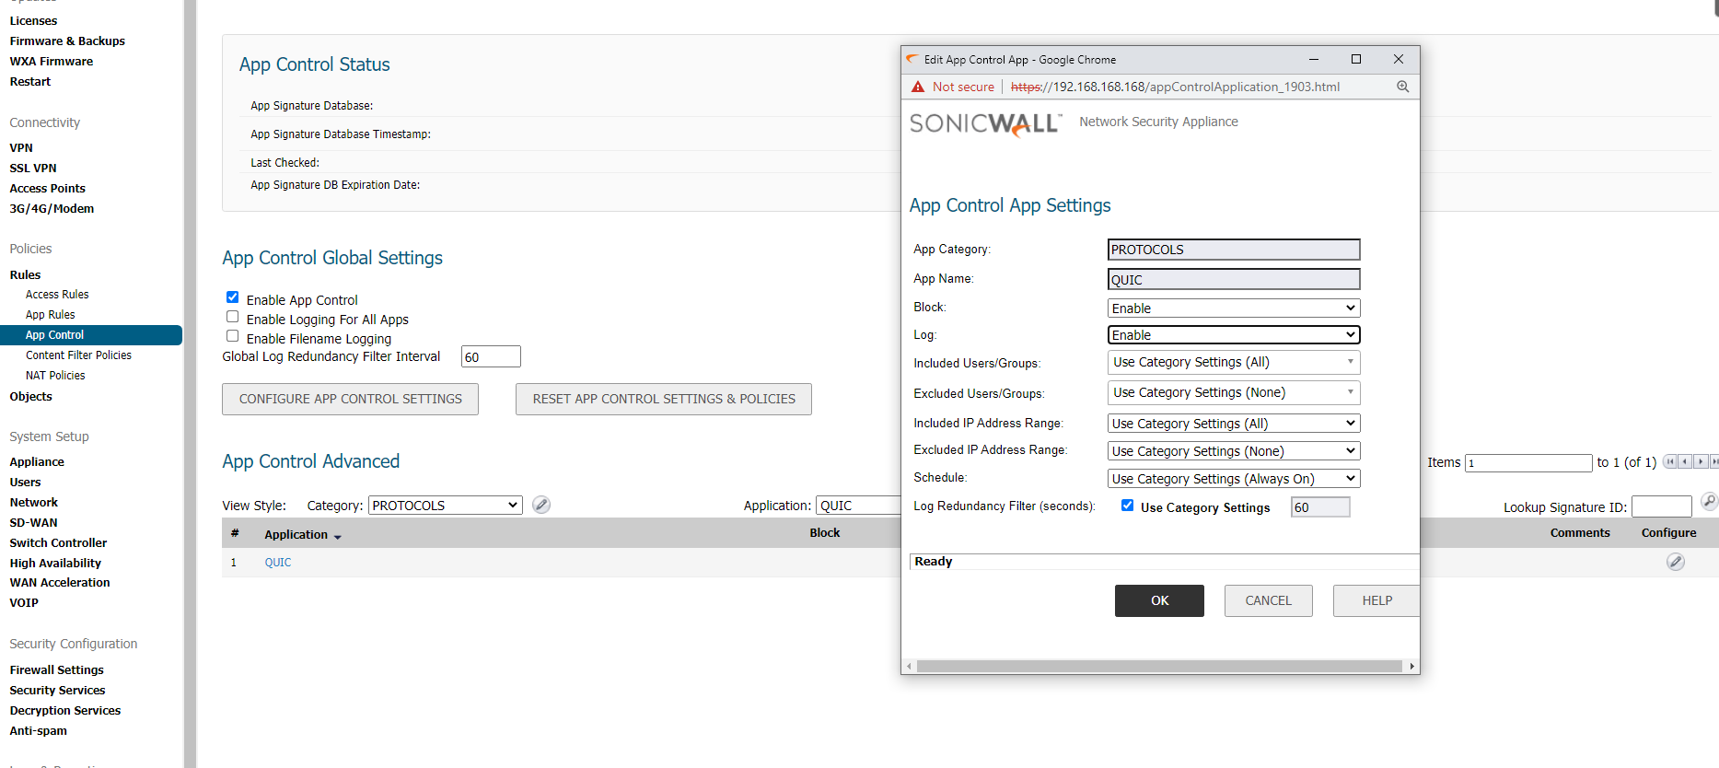Click the configure pencil icon in QUIC row

click(x=1675, y=562)
